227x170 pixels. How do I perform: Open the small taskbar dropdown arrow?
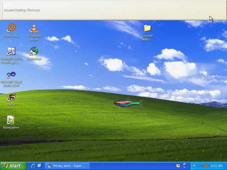(184, 167)
